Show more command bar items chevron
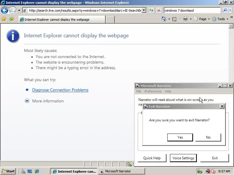Image resolution: width=234 pixels, height=175 pixels. (231, 17)
